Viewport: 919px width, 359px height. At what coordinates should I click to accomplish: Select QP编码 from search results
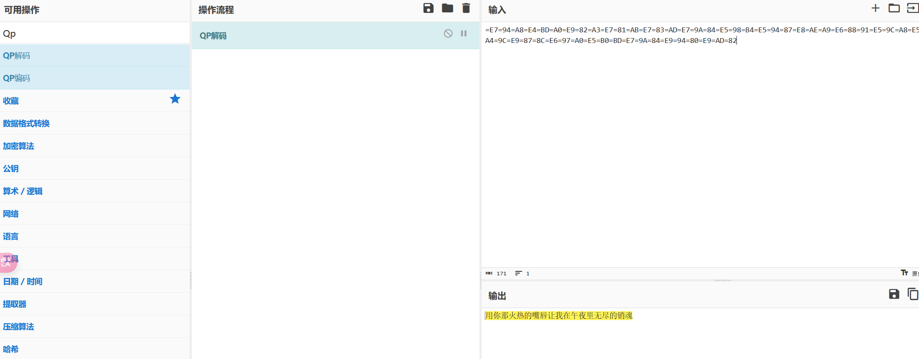pos(17,78)
